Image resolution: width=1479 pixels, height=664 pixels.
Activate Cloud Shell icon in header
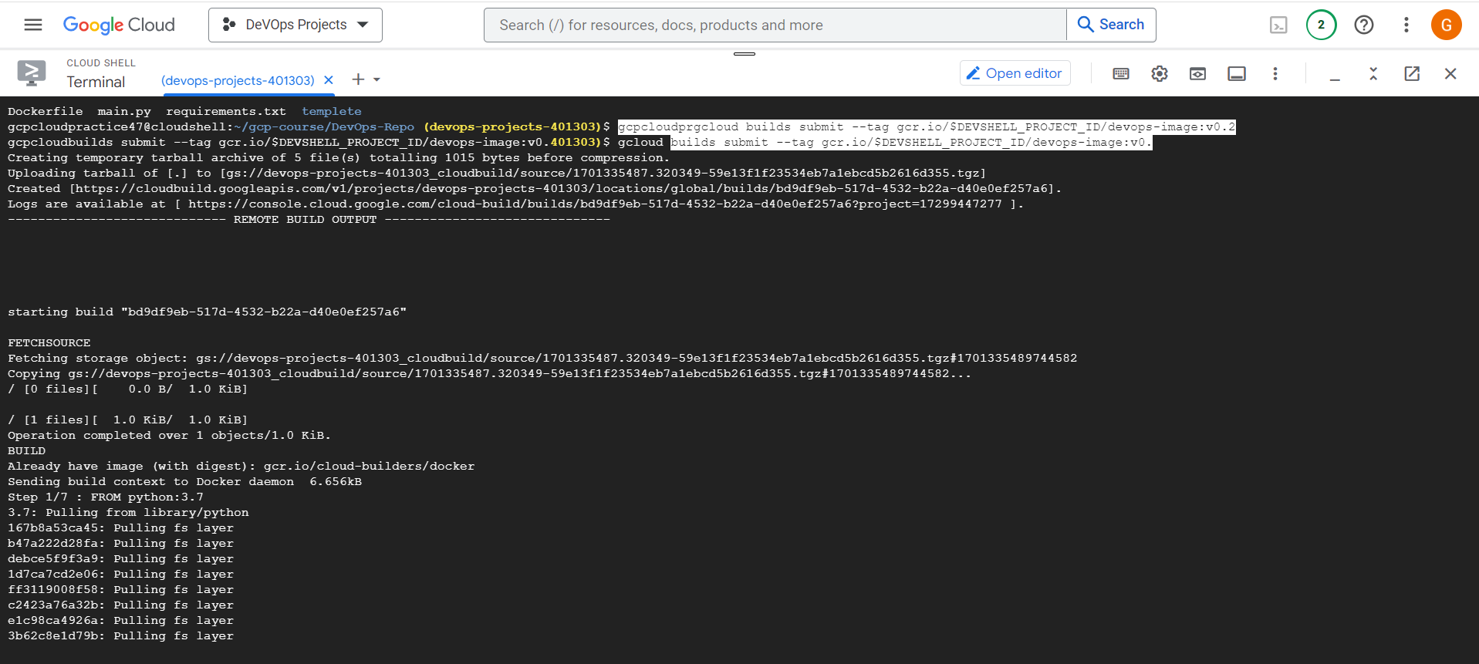(1278, 25)
